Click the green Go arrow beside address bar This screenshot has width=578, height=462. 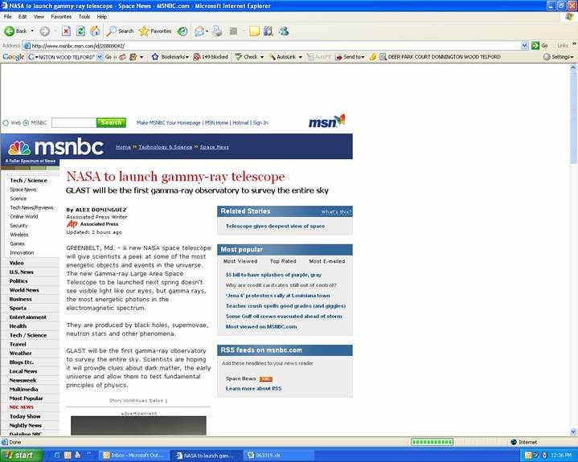[x=535, y=46]
